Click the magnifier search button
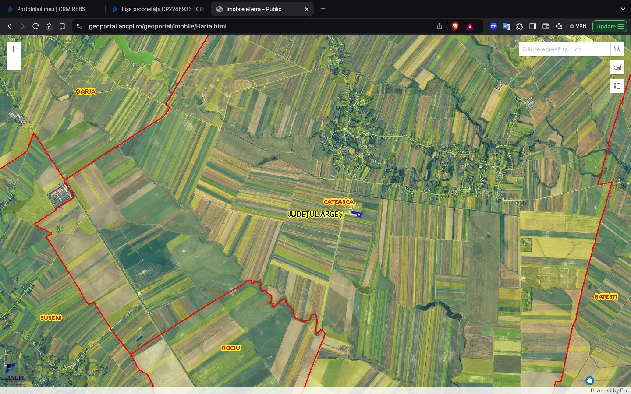The width and height of the screenshot is (631, 394). pyautogui.click(x=617, y=49)
